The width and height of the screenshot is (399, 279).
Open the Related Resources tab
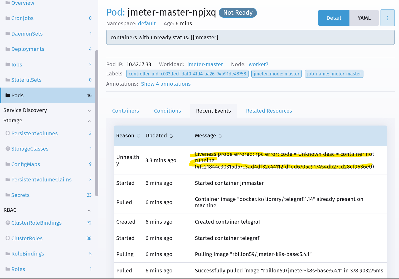point(269,110)
